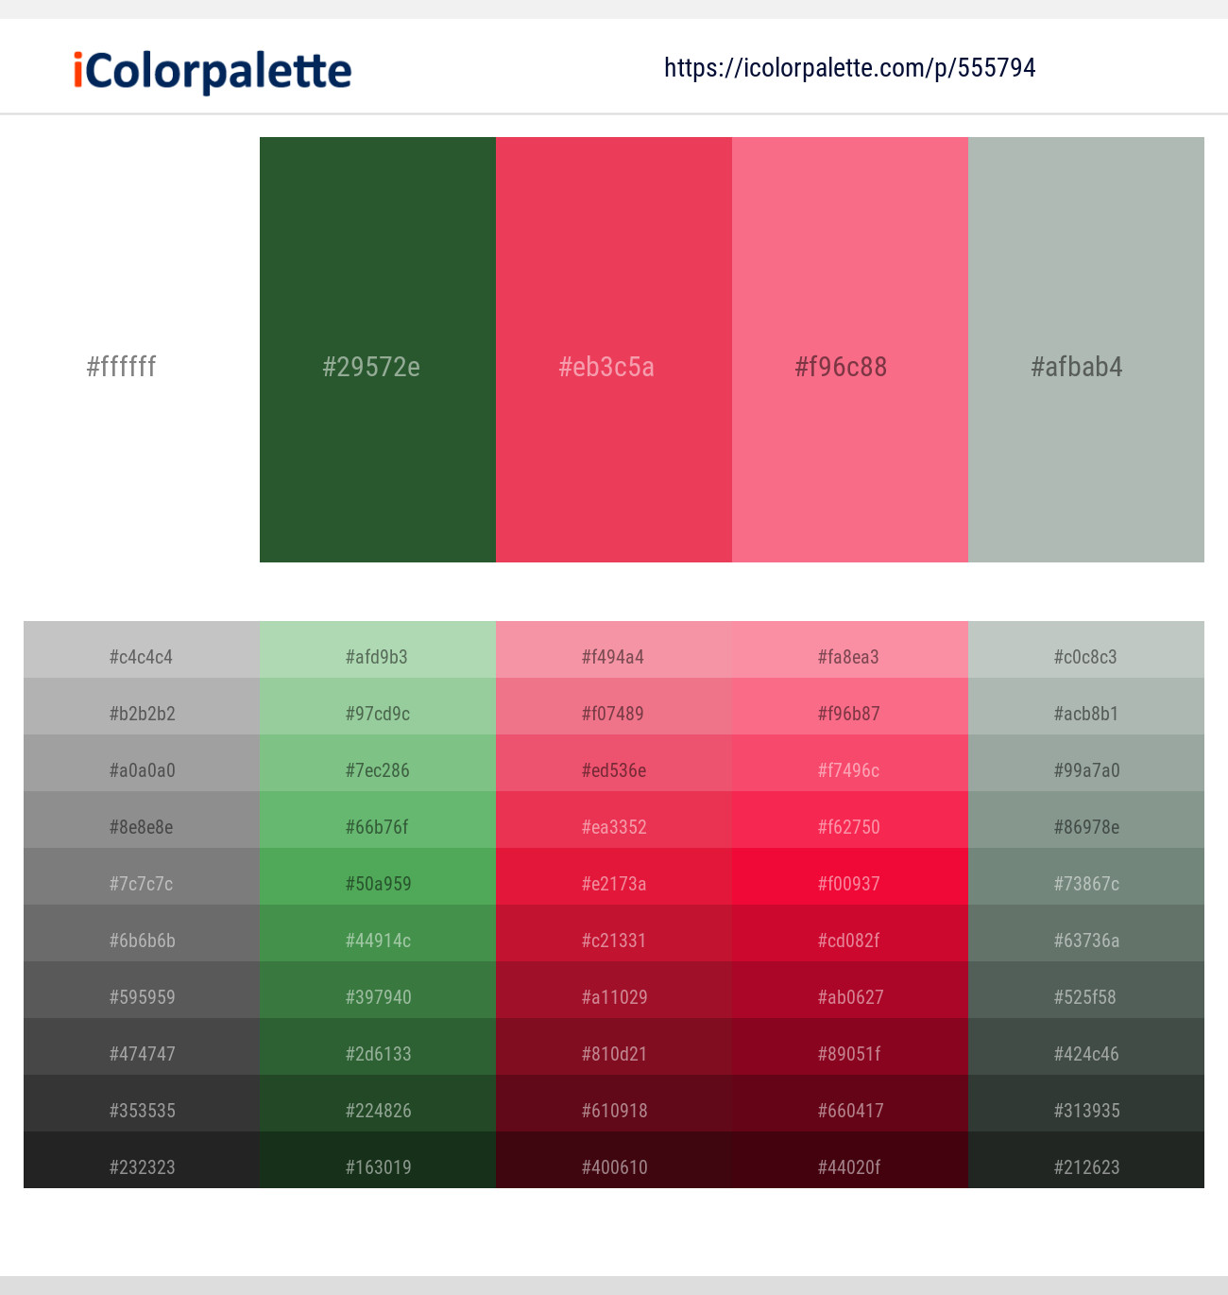This screenshot has width=1228, height=1295.
Task: Click the #fa8ea3 light pink shade
Action: pyautogui.click(x=850, y=649)
